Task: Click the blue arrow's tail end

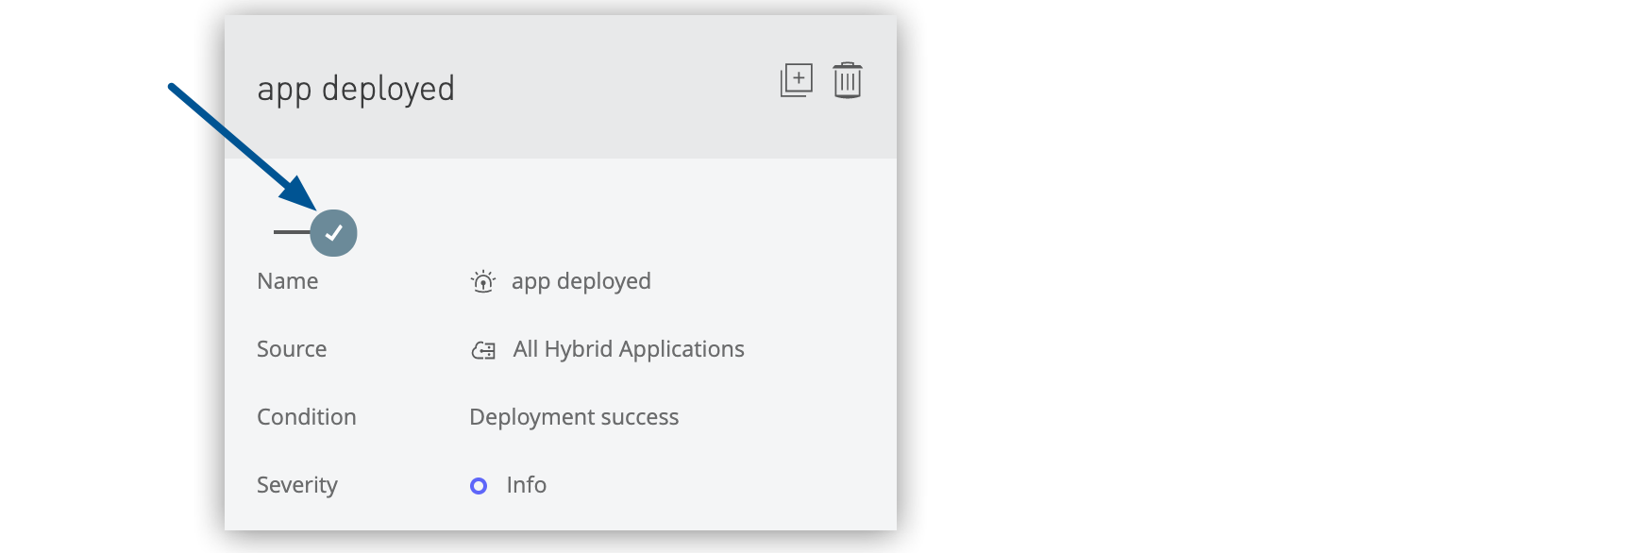Action: pyautogui.click(x=174, y=89)
